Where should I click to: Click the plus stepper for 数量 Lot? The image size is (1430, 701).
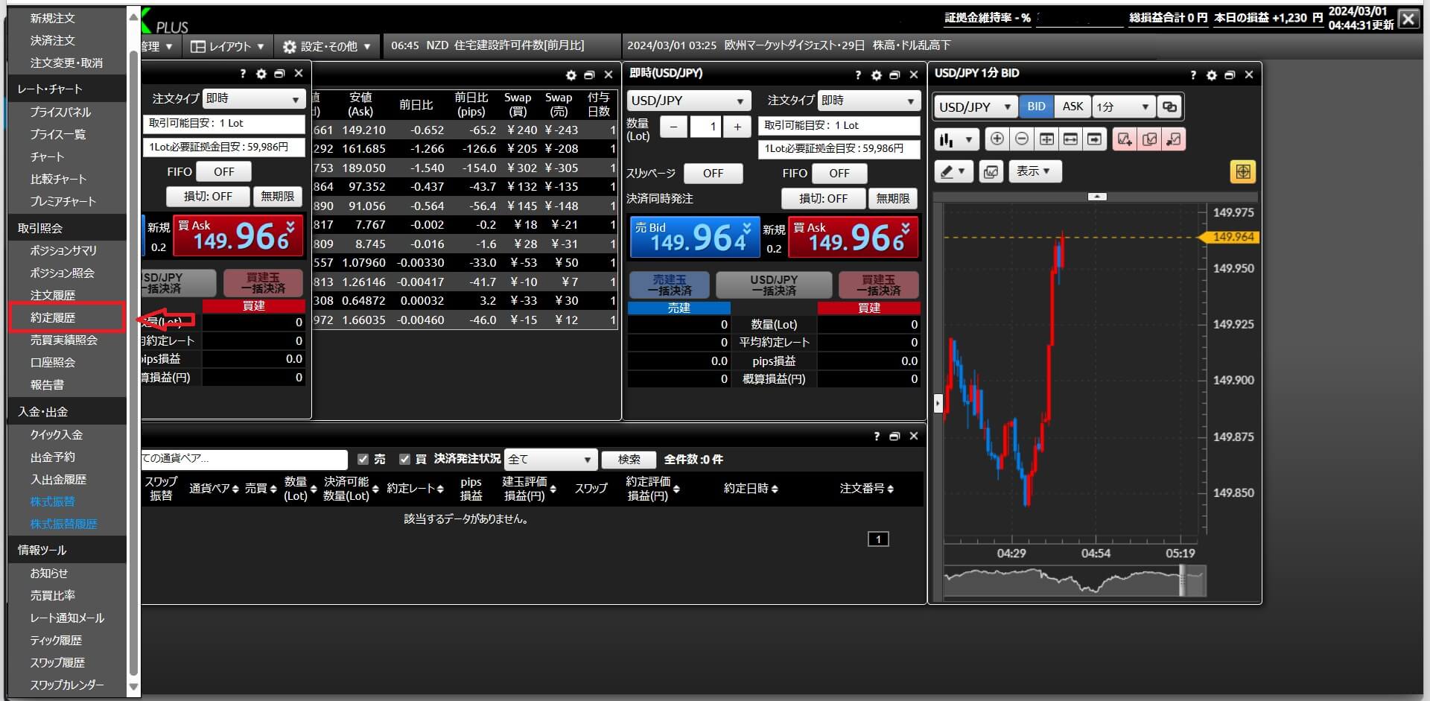pos(737,127)
